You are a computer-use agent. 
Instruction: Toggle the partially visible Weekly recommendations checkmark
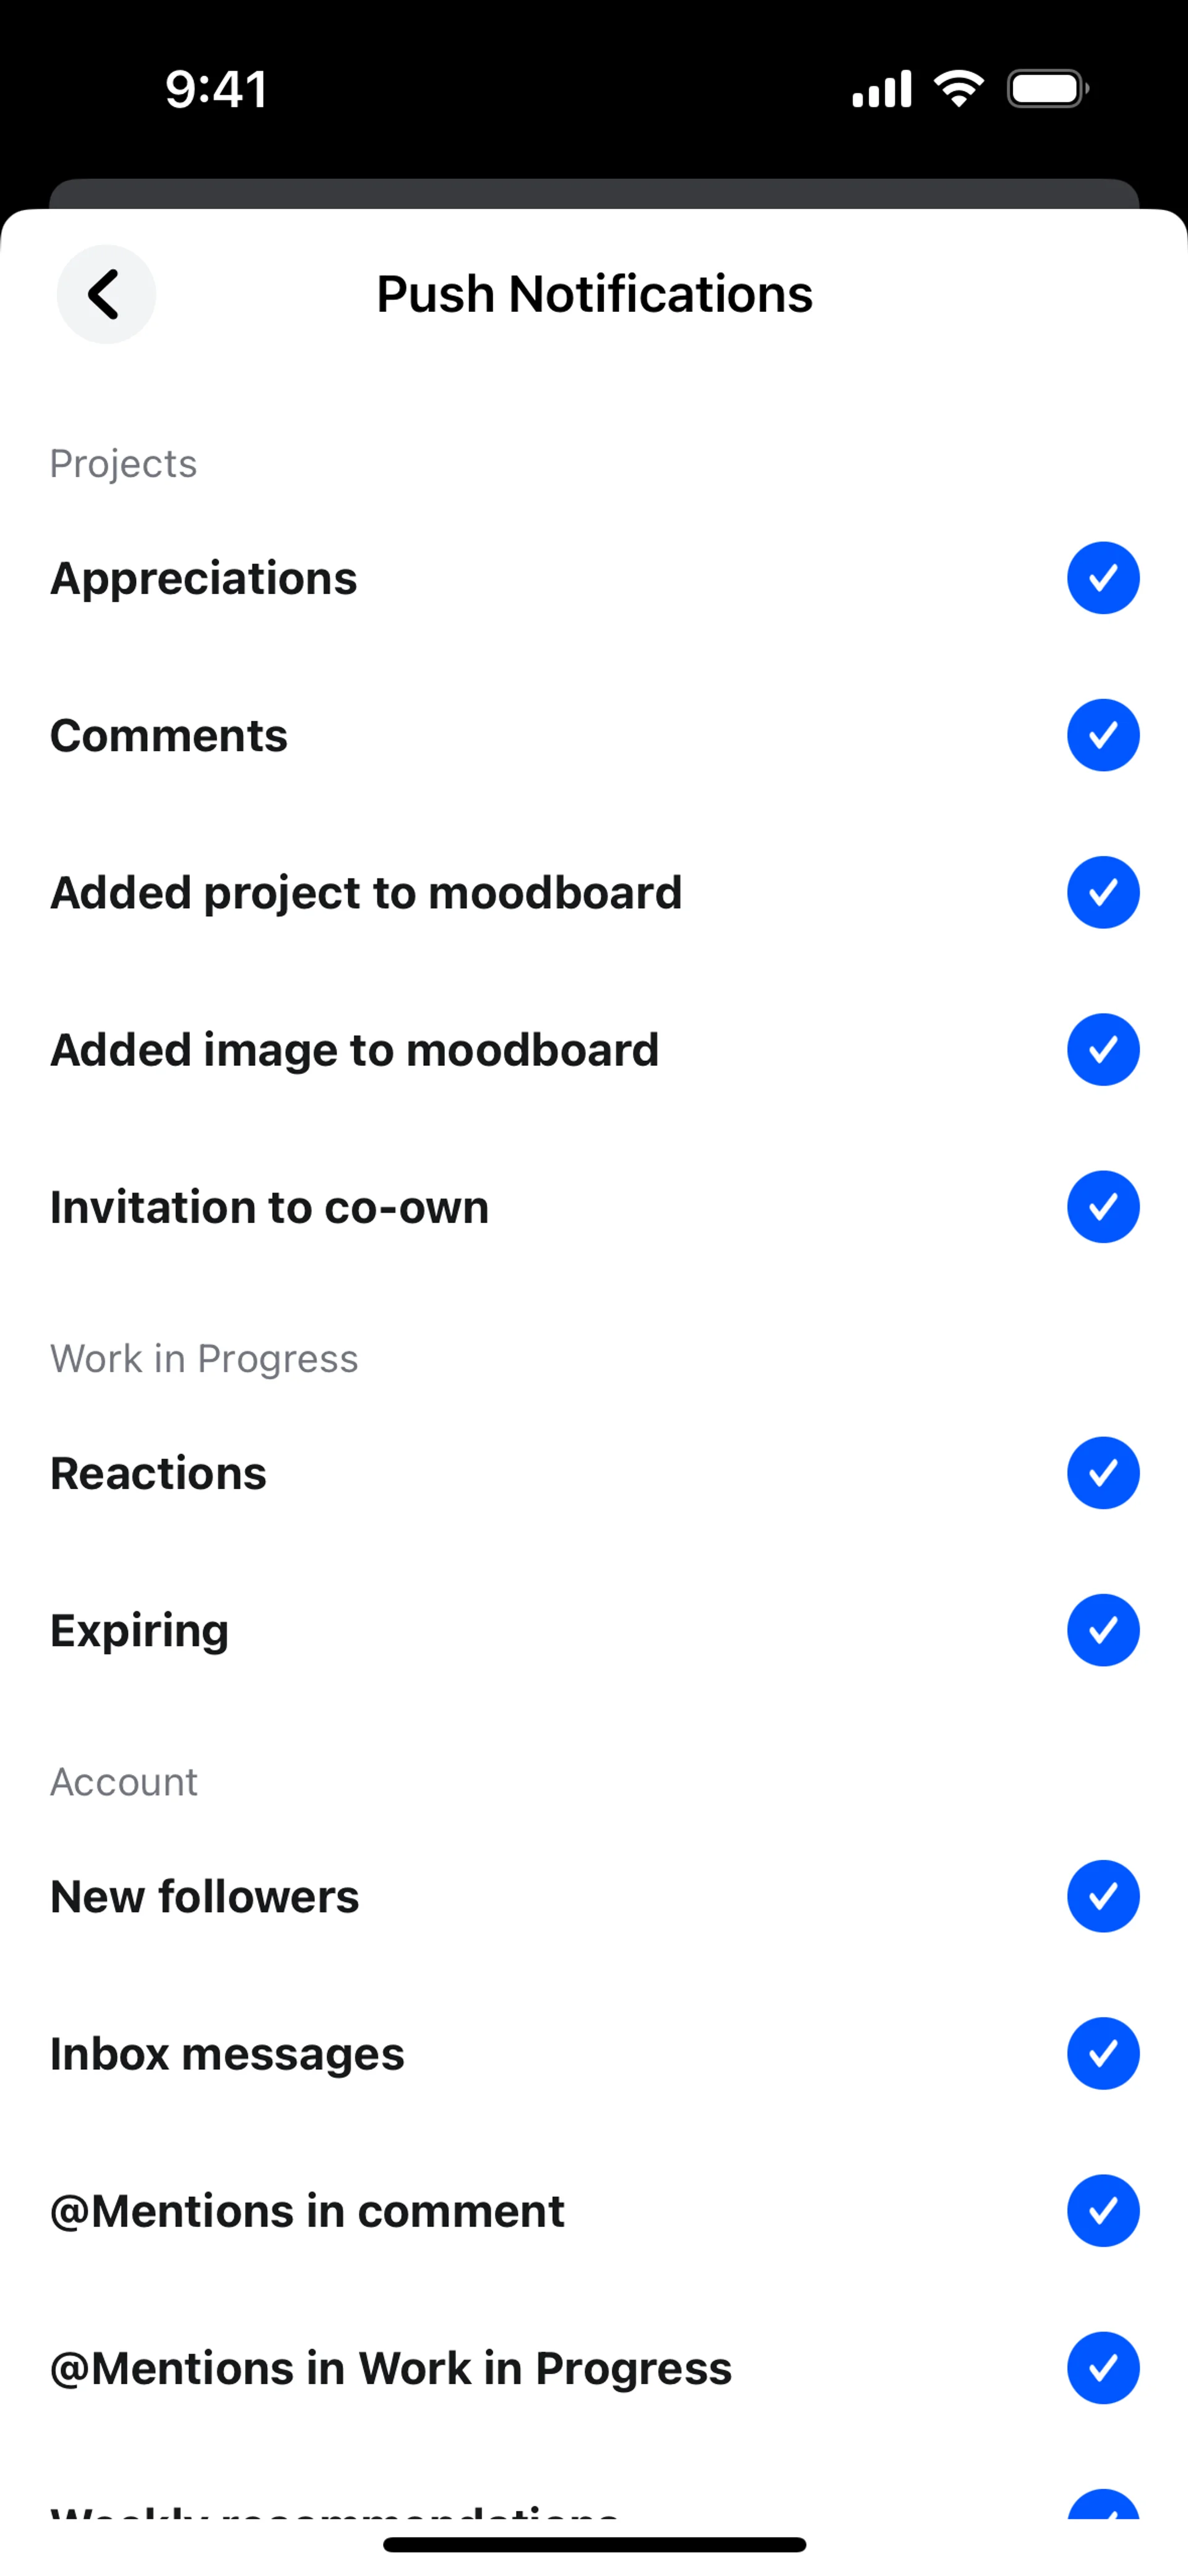[1102, 2506]
